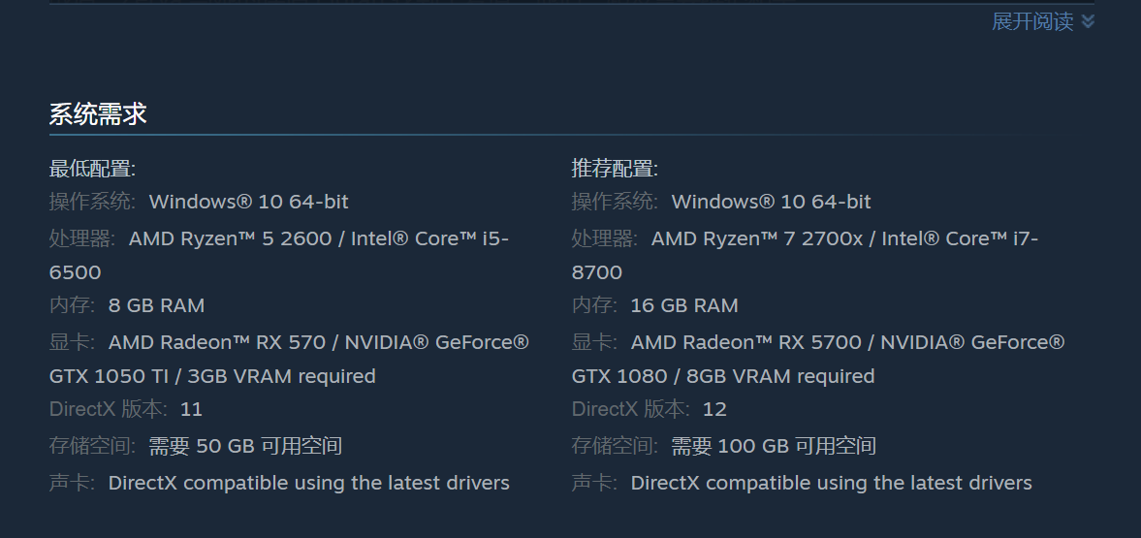The height and width of the screenshot is (538, 1141).
Task: Select the 最低配置 column label
Action: [92, 169]
